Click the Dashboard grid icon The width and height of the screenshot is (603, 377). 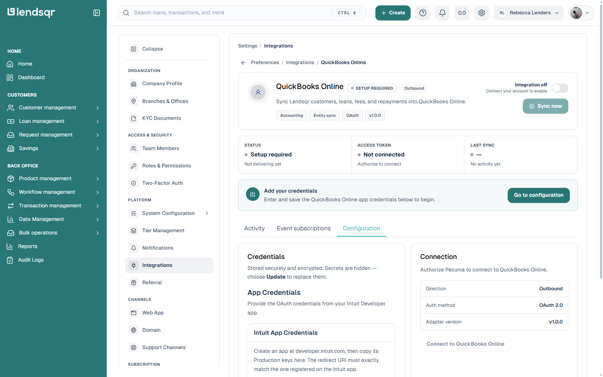click(10, 77)
